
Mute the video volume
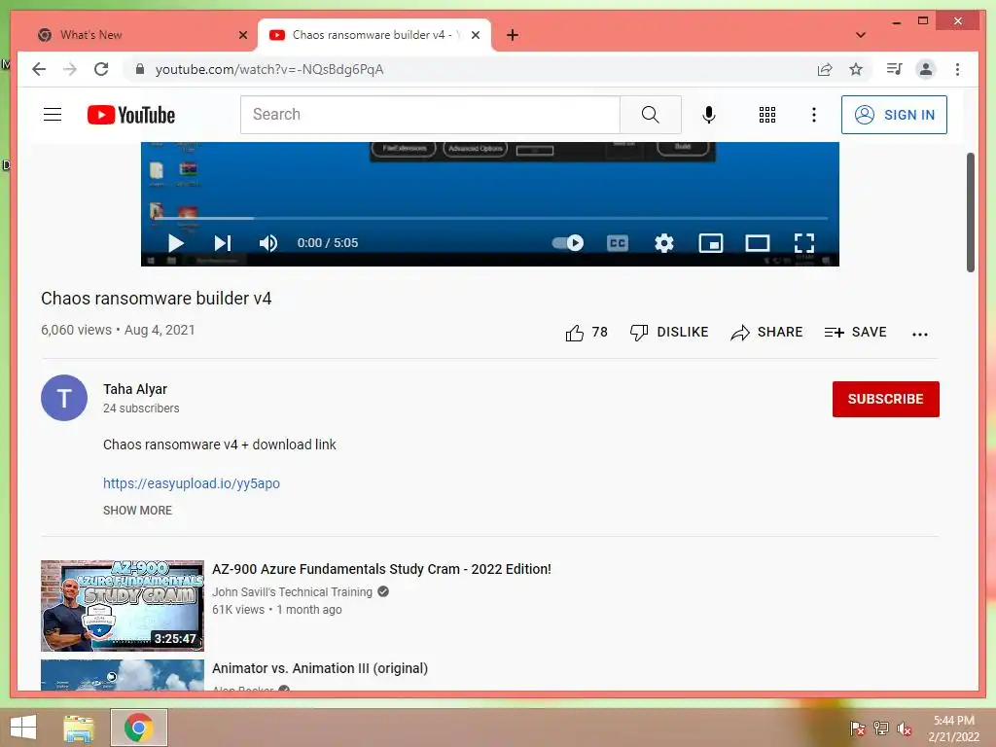point(268,243)
